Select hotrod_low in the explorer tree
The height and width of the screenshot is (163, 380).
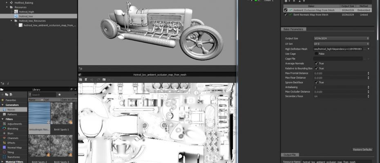click(x=38, y=16)
